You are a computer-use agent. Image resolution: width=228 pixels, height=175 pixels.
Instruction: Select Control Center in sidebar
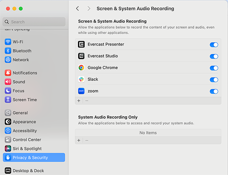34,140
